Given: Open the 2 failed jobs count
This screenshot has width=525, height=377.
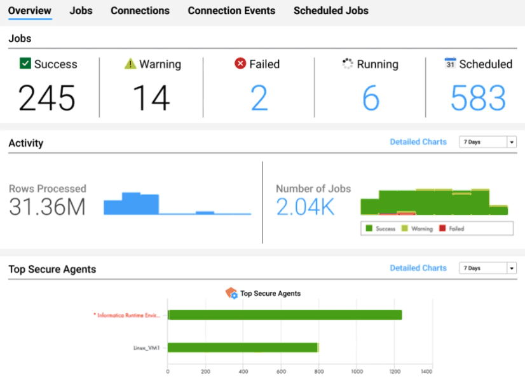Looking at the screenshot, I should coord(259,98).
